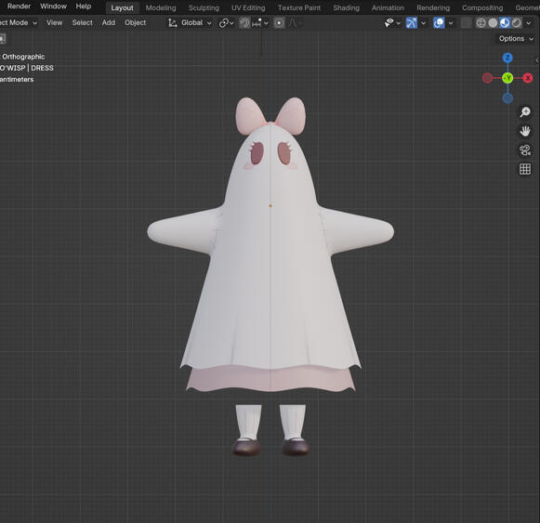This screenshot has width=540, height=523.
Task: Switch to the UV Editing workspace tab
Action: click(x=248, y=7)
